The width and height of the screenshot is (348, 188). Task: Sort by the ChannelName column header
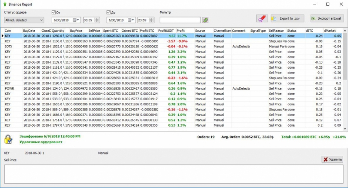coord(222,30)
